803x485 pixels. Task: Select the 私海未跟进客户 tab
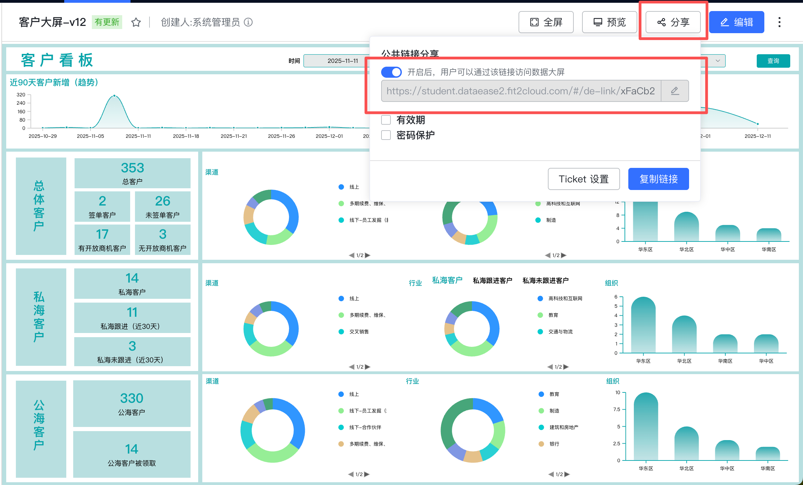click(x=545, y=280)
